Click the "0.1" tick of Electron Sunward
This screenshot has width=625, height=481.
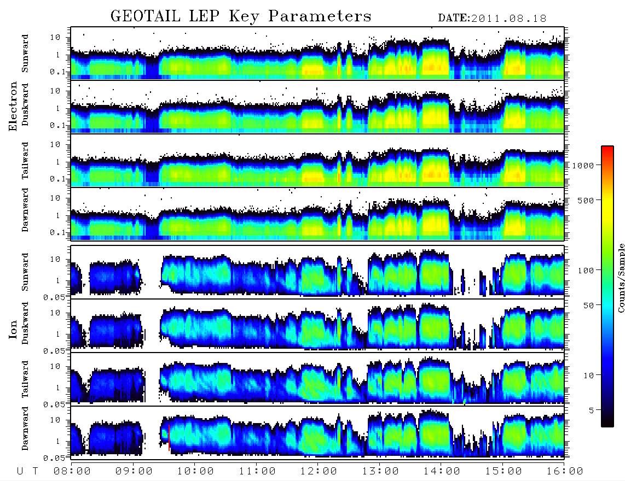[x=57, y=72]
